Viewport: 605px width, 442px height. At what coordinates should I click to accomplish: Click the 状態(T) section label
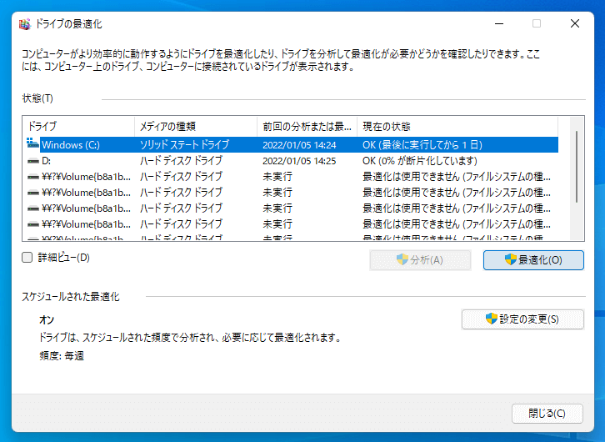(37, 98)
